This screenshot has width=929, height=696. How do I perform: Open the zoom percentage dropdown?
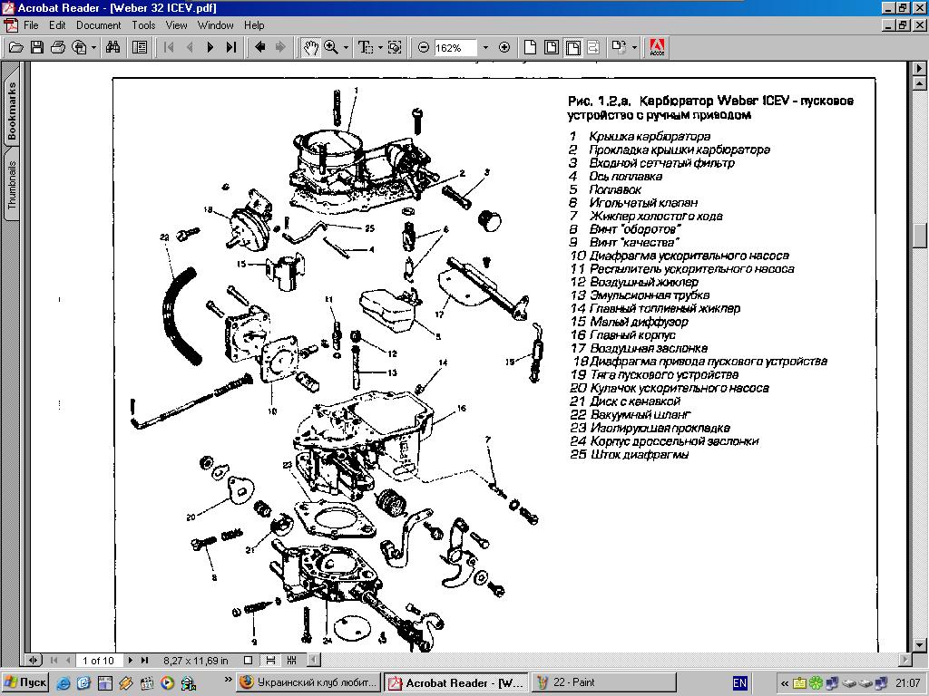[x=485, y=47]
